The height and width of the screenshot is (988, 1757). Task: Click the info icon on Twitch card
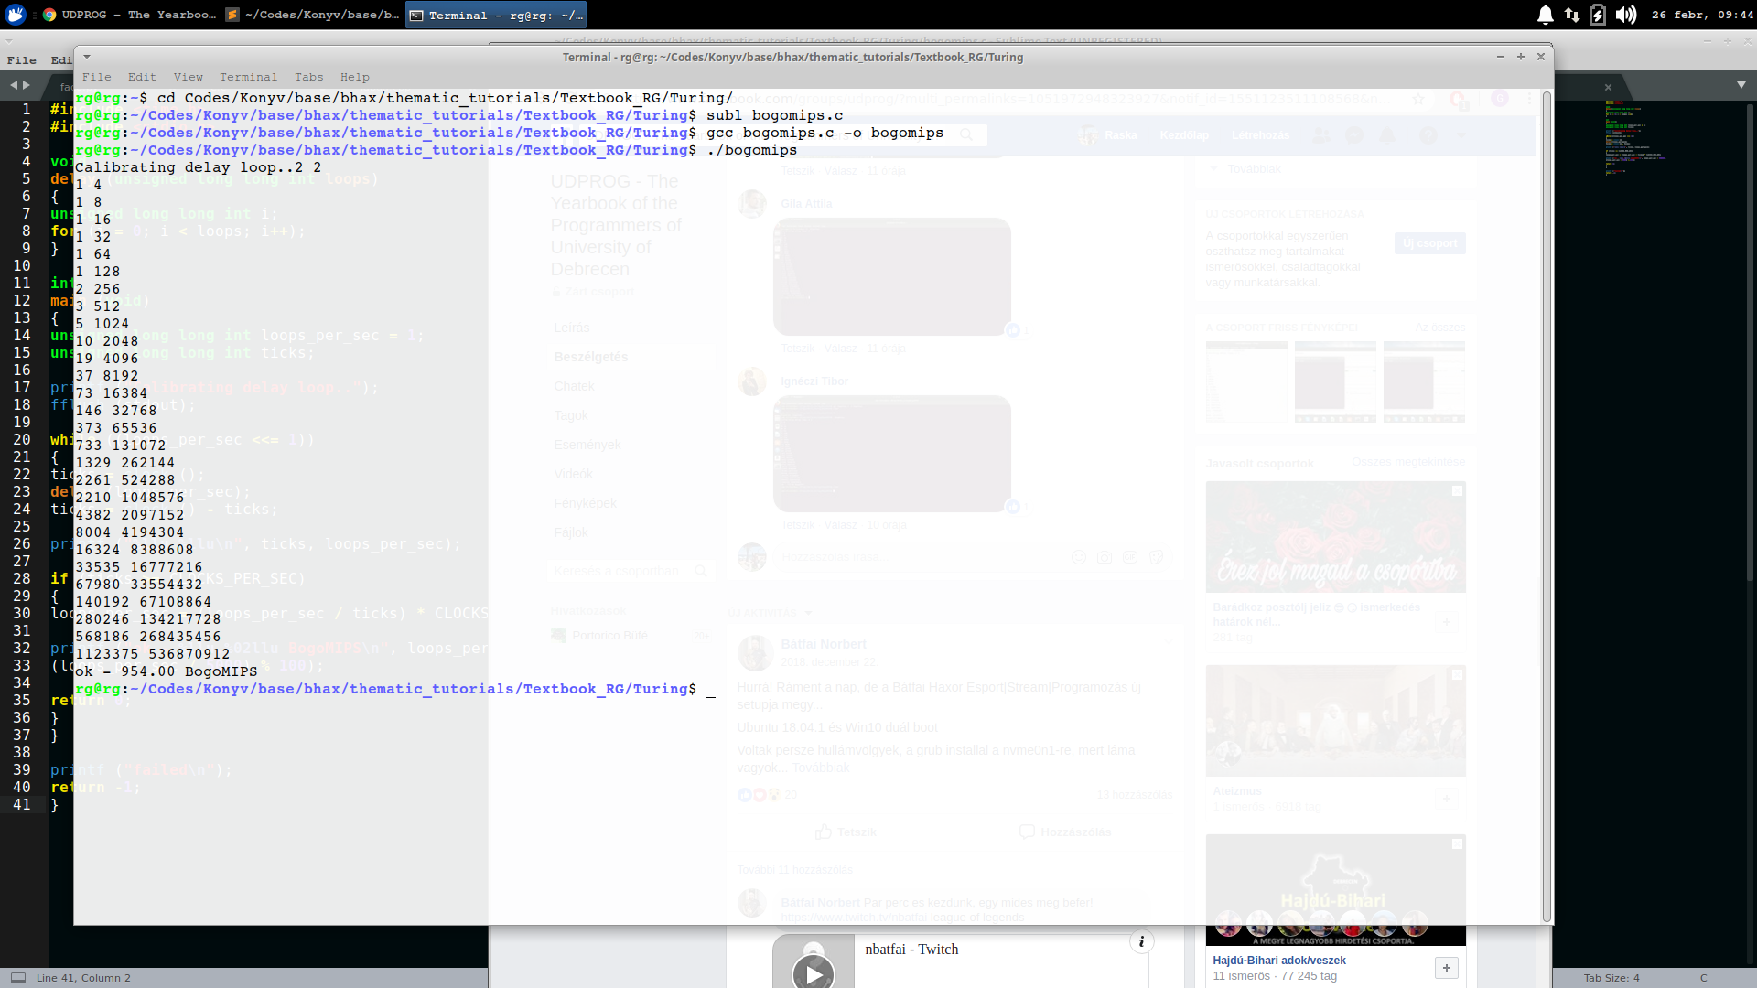point(1141,941)
